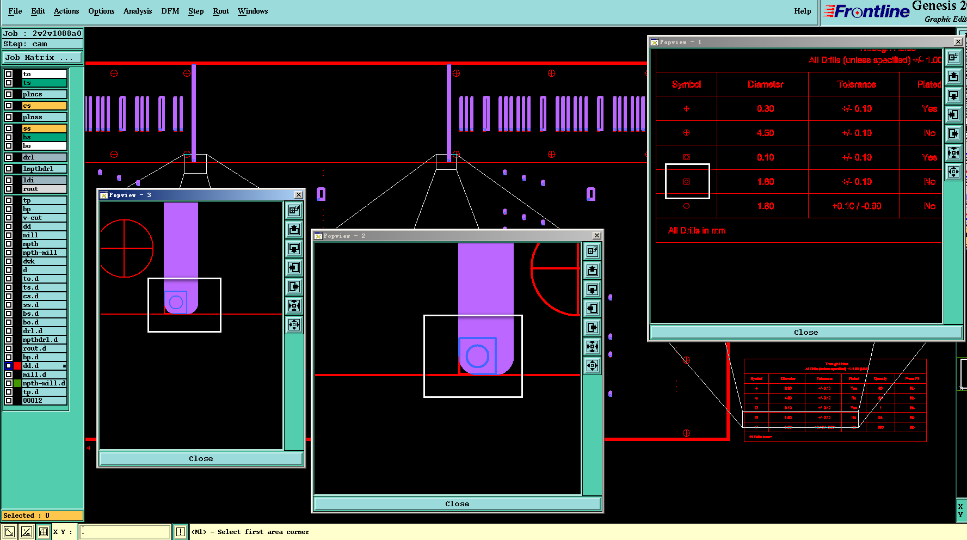Click red color swatch of 'dd.d' layer
Image resolution: width=967 pixels, height=540 pixels.
[x=17, y=366]
